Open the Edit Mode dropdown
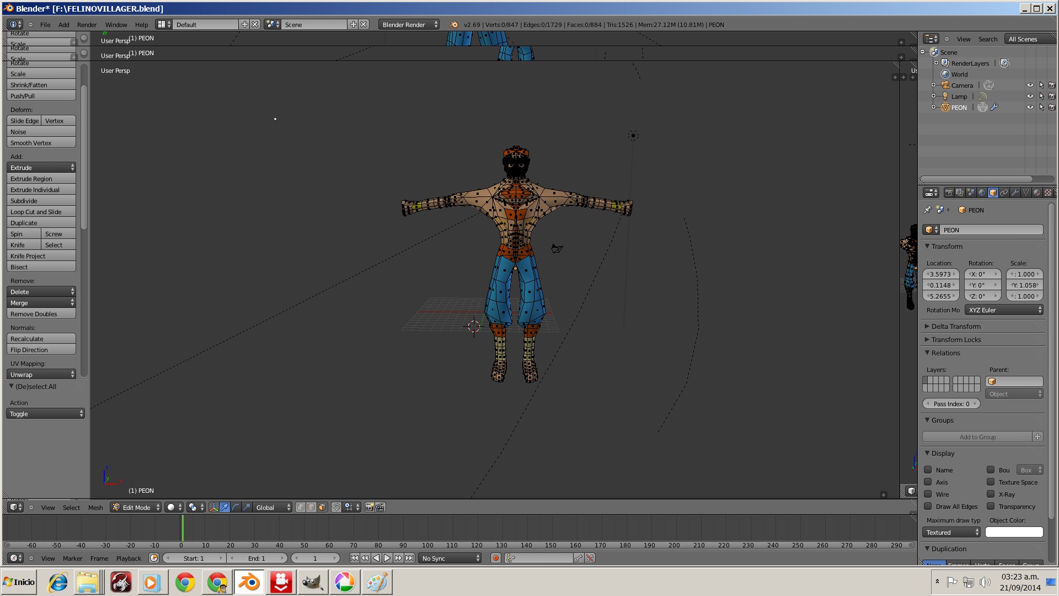 pyautogui.click(x=136, y=507)
